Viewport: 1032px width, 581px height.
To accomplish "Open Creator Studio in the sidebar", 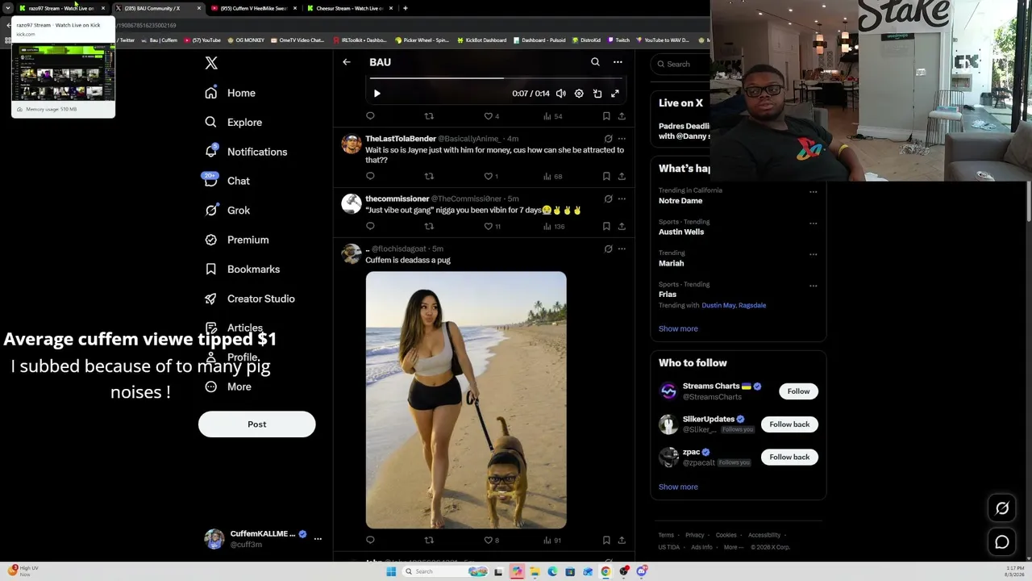I will click(249, 299).
